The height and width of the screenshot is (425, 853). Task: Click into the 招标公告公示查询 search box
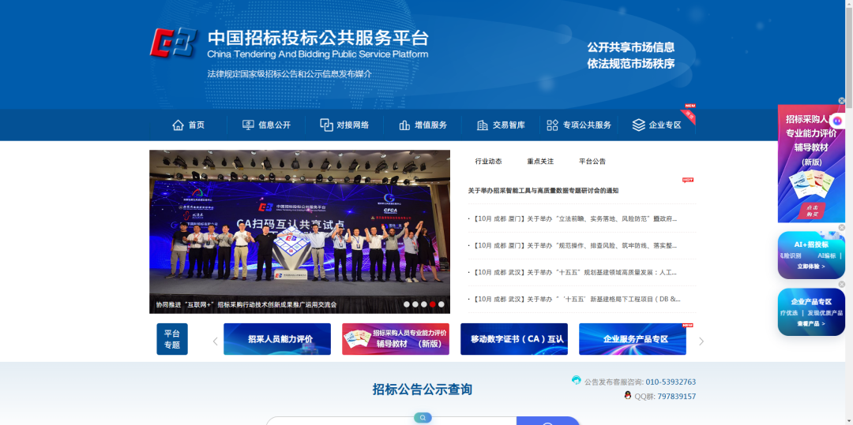tap(391, 421)
